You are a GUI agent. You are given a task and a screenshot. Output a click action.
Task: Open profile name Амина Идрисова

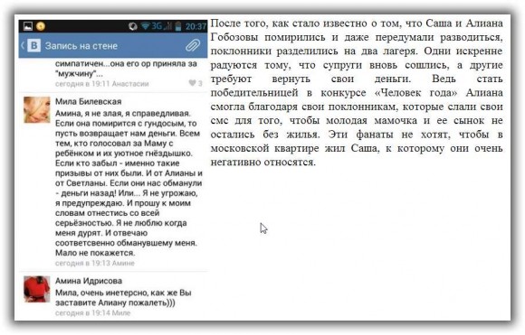(x=89, y=281)
